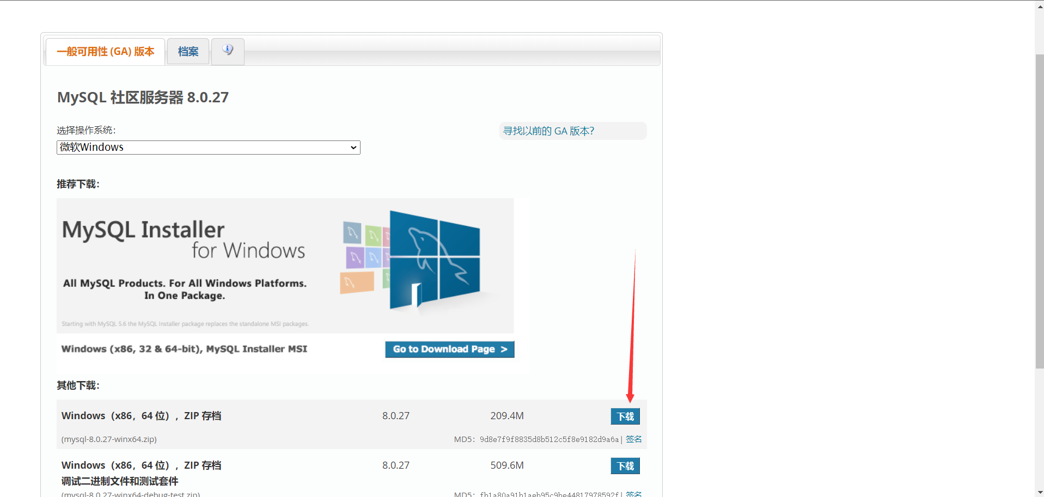Viewport: 1044px width, 497px height.
Task: Download the 509.6M debug binaries ZIP
Action: click(x=625, y=466)
